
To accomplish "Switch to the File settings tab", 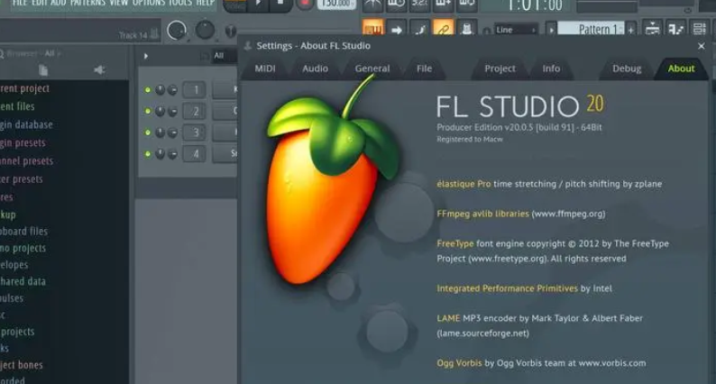I will pyautogui.click(x=424, y=69).
